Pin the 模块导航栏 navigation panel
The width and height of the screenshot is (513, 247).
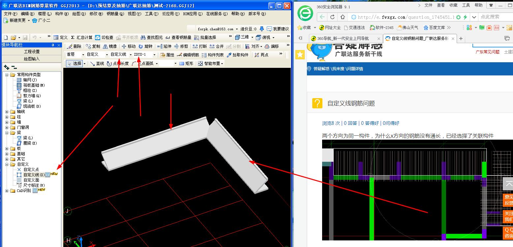(53, 45)
